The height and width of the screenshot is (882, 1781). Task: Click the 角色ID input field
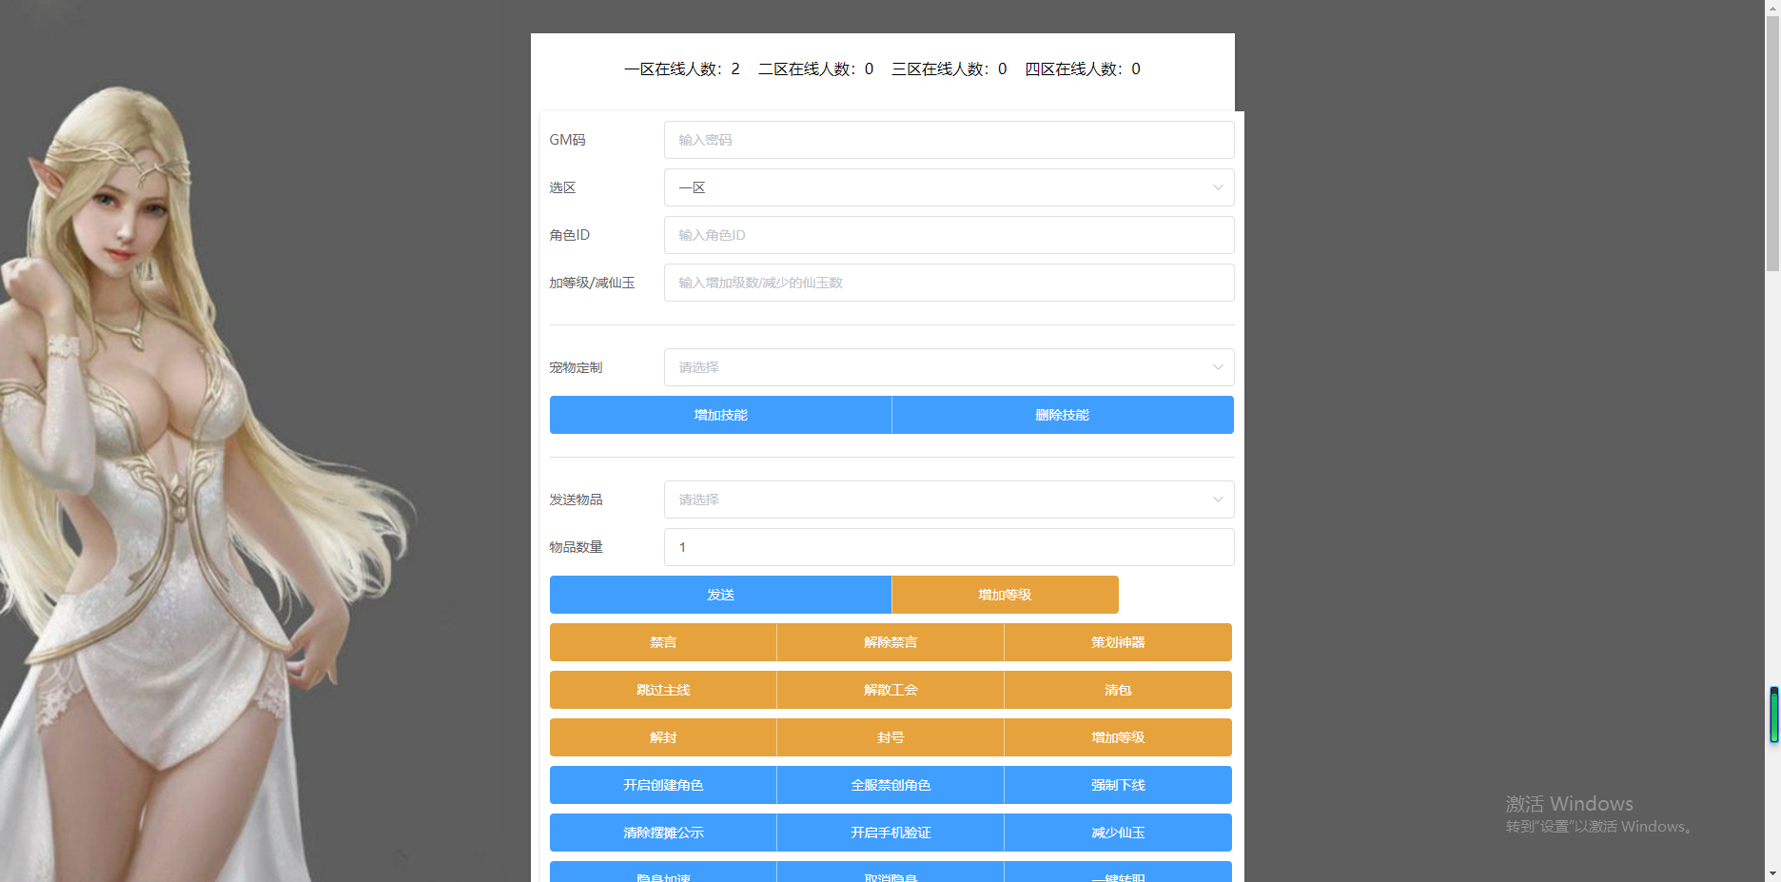(949, 235)
